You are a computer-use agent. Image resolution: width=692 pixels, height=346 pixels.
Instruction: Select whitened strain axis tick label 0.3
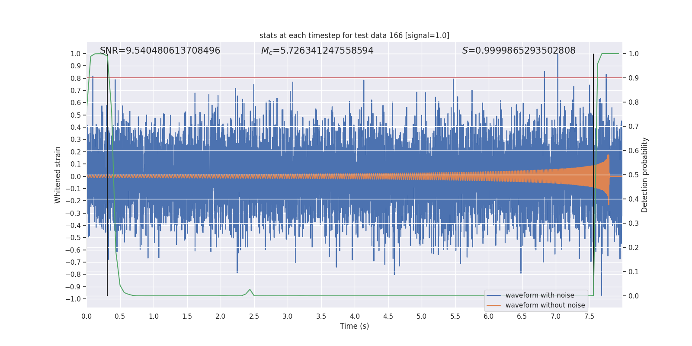pyautogui.click(x=76, y=139)
